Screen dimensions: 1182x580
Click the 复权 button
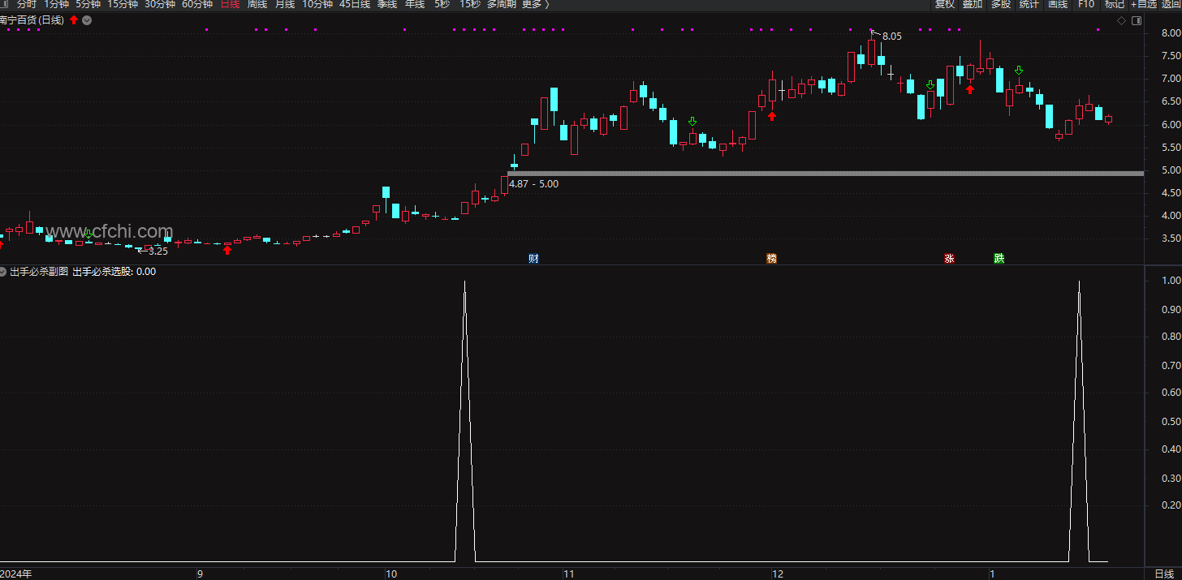tap(945, 5)
